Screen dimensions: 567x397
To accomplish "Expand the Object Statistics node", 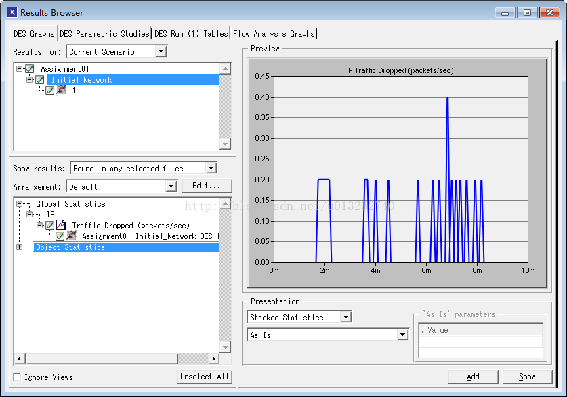I will (19, 247).
